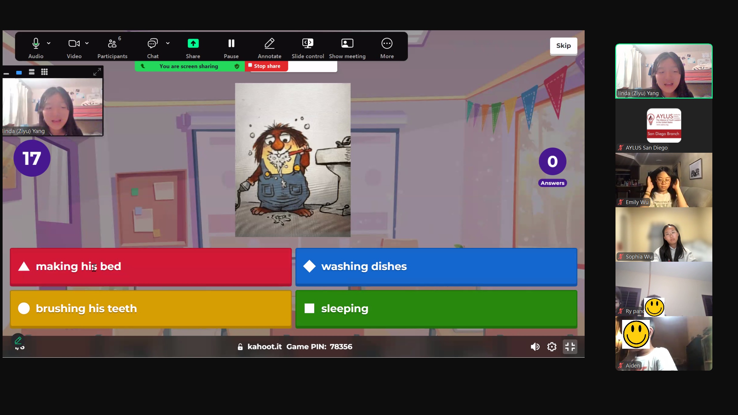Click the green Share screen icon

193,44
